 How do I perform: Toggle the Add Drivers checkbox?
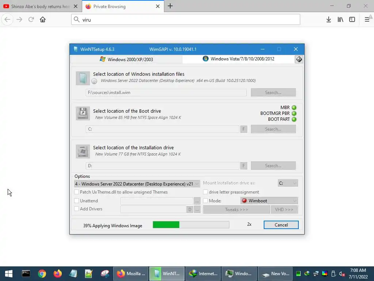tap(77, 209)
